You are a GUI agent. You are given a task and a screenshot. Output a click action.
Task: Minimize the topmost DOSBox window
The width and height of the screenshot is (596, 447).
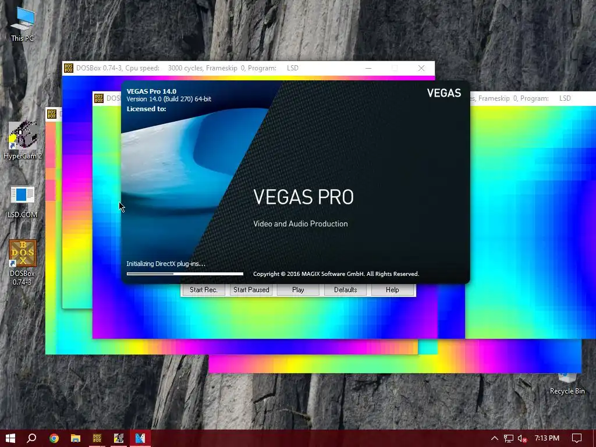pos(368,68)
